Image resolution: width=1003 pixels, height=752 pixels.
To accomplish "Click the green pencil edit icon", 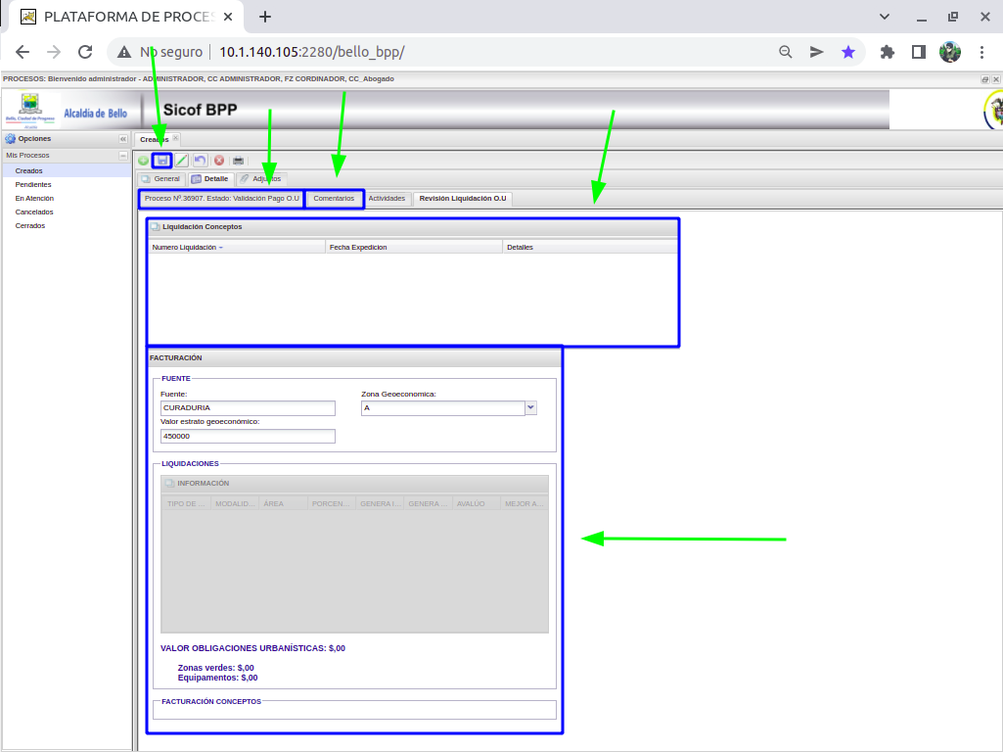I will [181, 161].
